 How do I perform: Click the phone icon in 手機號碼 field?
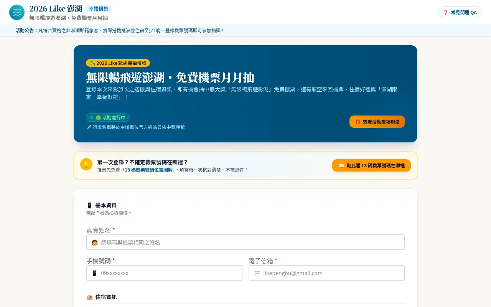pos(94,273)
